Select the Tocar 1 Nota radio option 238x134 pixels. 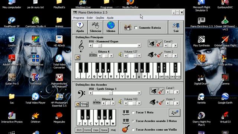(133, 112)
